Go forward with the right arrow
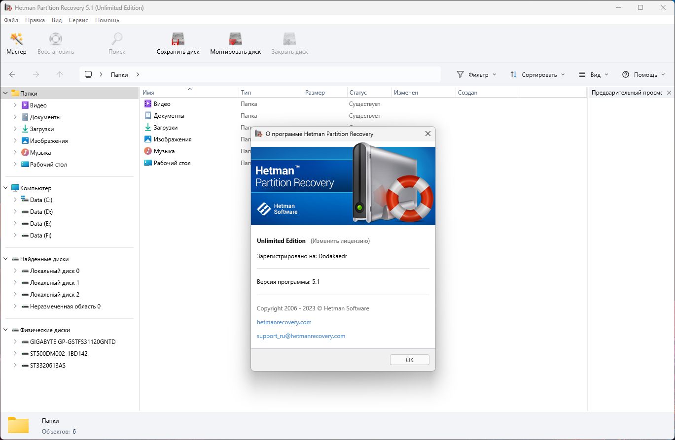This screenshot has width=675, height=440. click(36, 74)
